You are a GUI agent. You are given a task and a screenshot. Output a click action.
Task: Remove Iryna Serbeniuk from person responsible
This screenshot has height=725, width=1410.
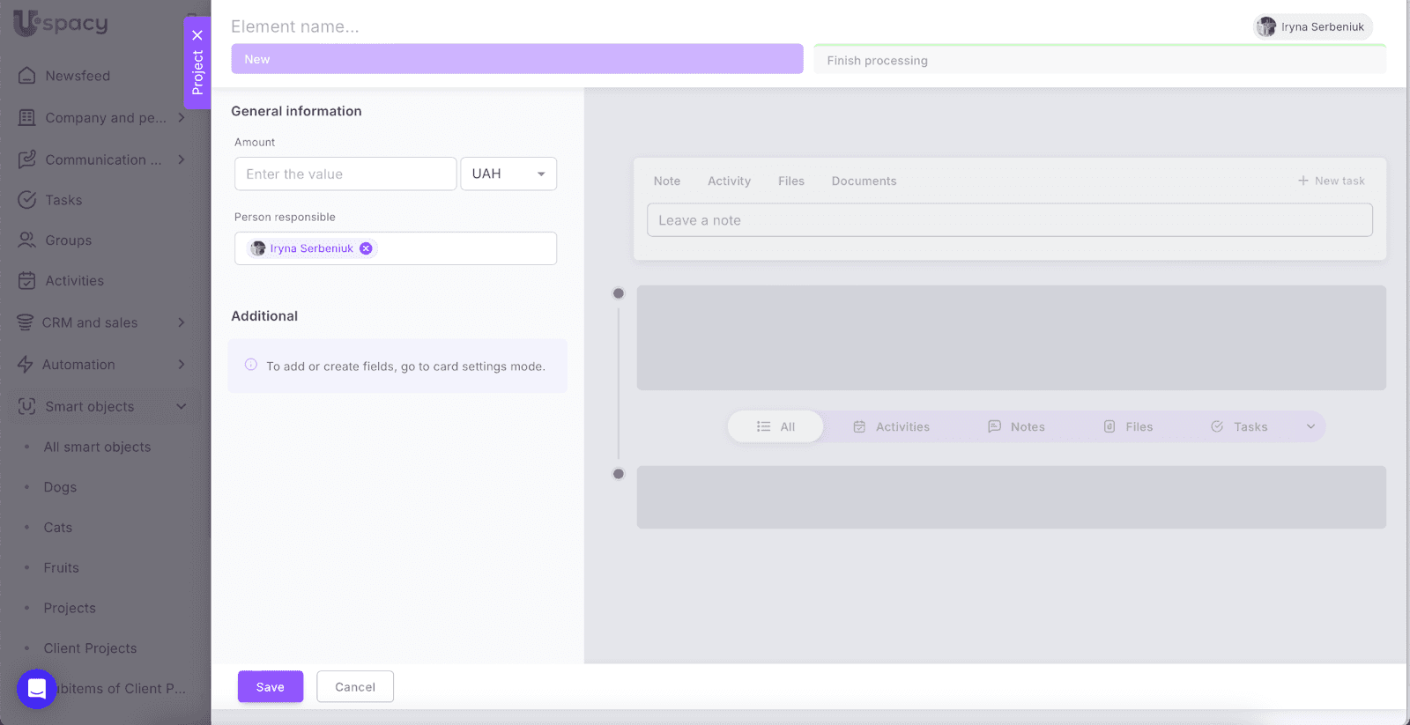[x=366, y=248]
